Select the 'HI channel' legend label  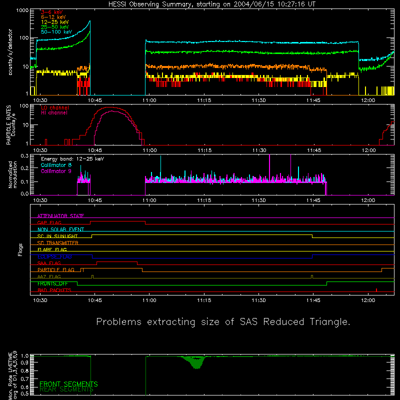pos(54,113)
